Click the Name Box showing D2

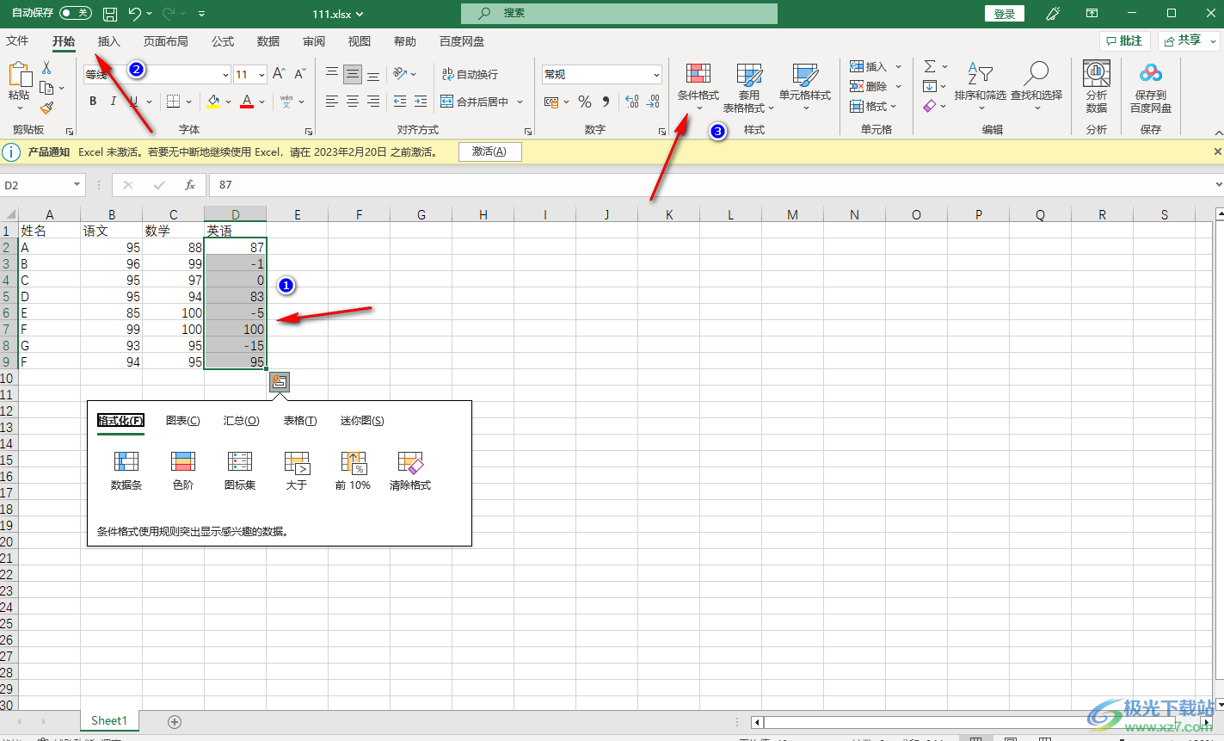pos(41,185)
